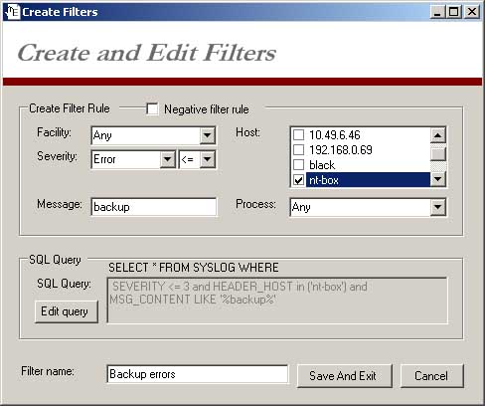485x406 pixels.
Task: Open the severity comparison operator dropdown
Action: pos(208,159)
